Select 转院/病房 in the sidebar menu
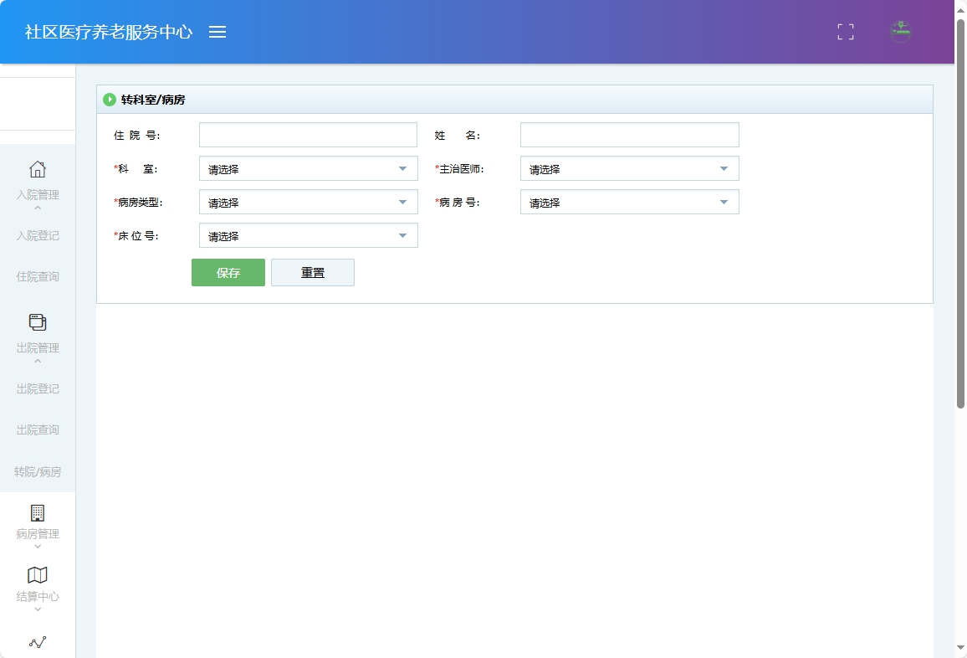 37,471
